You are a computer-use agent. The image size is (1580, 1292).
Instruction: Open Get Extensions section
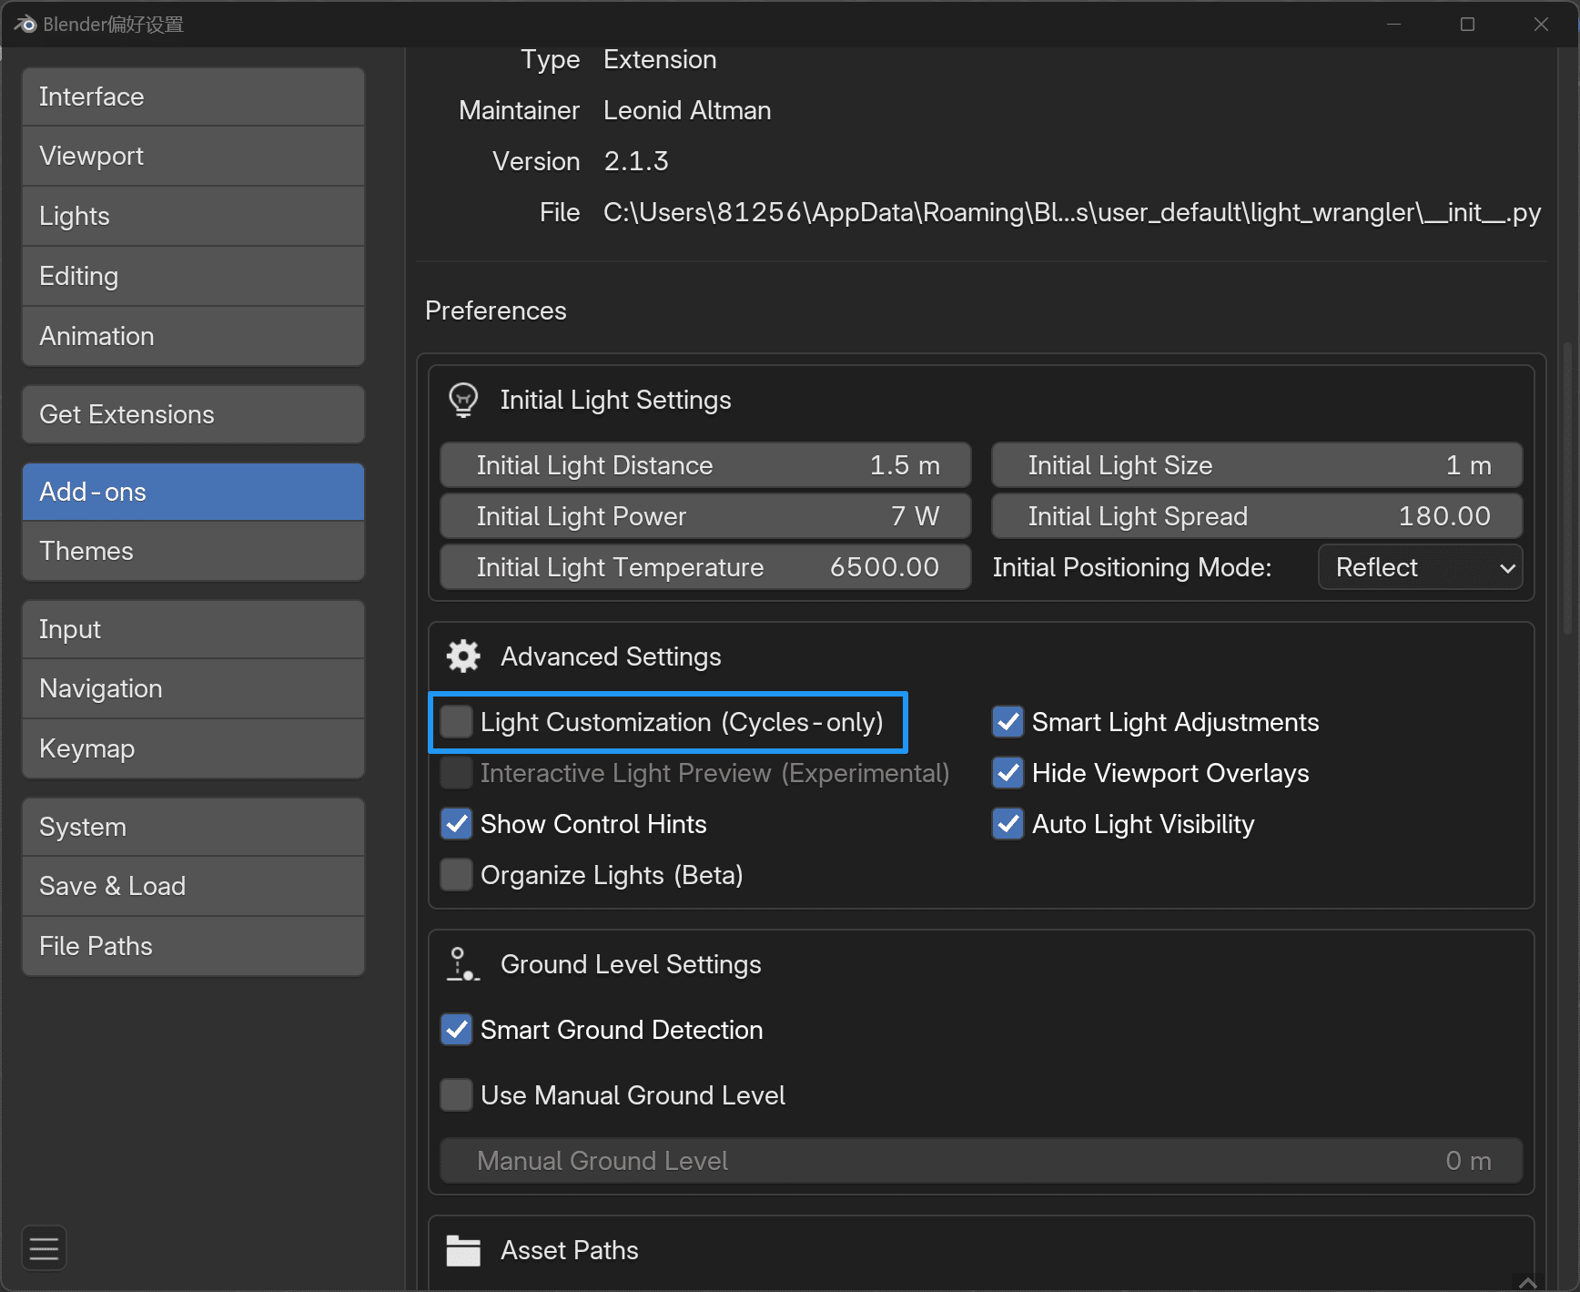click(x=193, y=414)
